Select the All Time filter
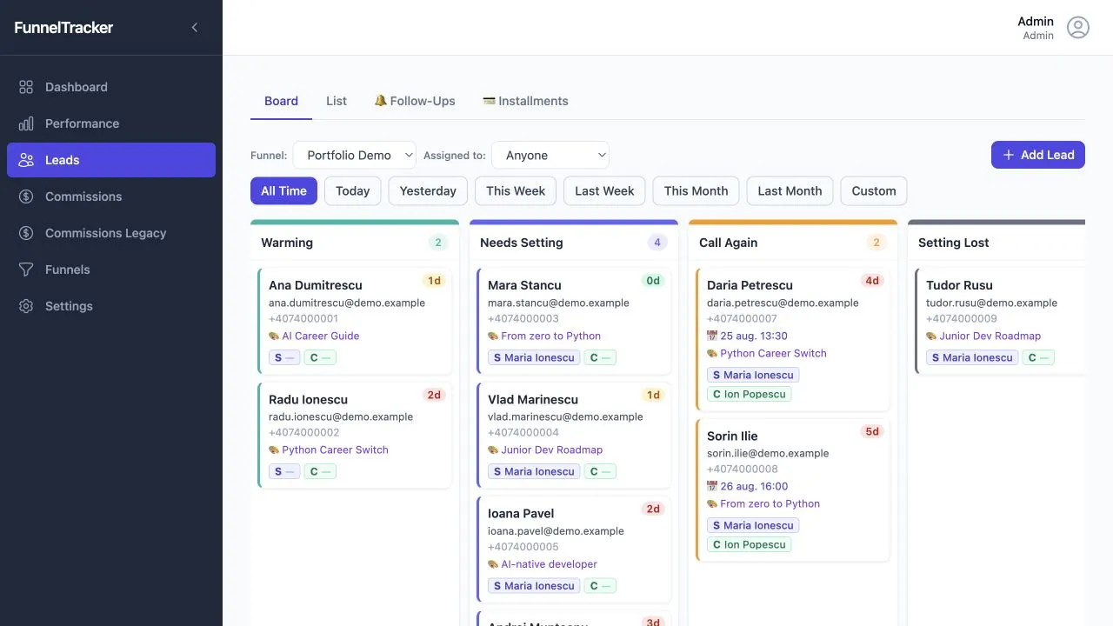The height and width of the screenshot is (626, 1113). (283, 191)
